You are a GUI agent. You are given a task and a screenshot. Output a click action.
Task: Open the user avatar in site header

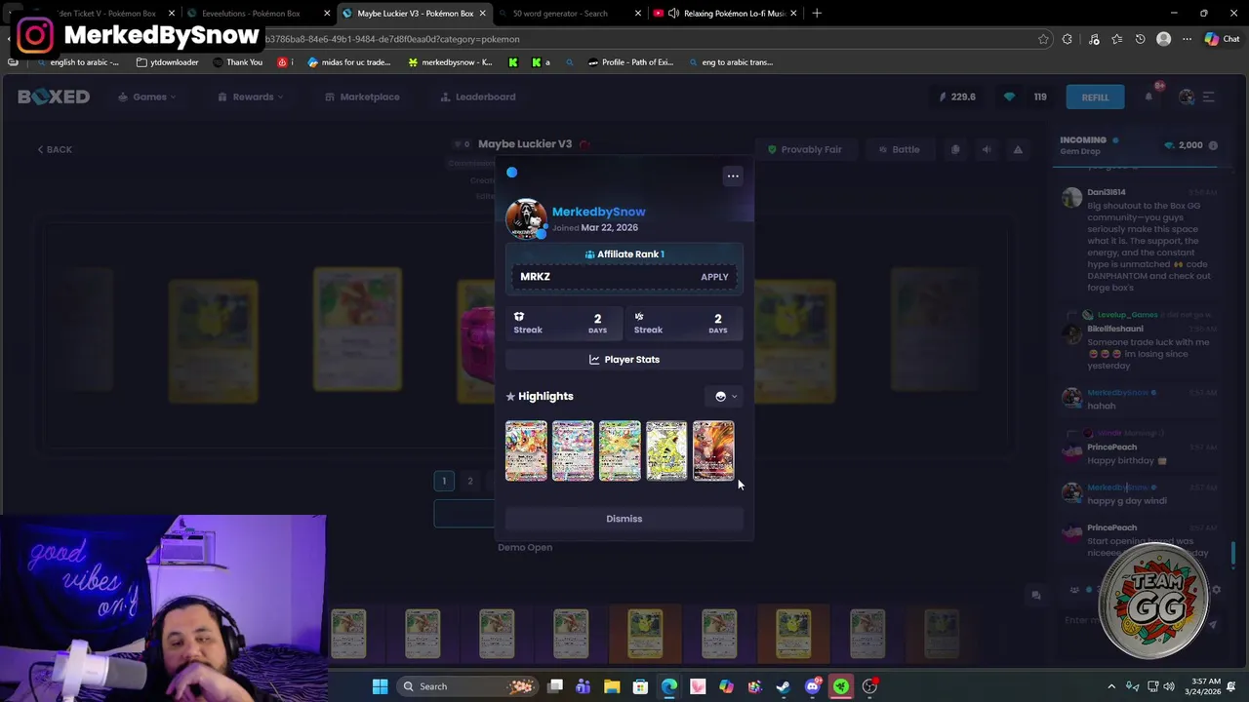1187,97
